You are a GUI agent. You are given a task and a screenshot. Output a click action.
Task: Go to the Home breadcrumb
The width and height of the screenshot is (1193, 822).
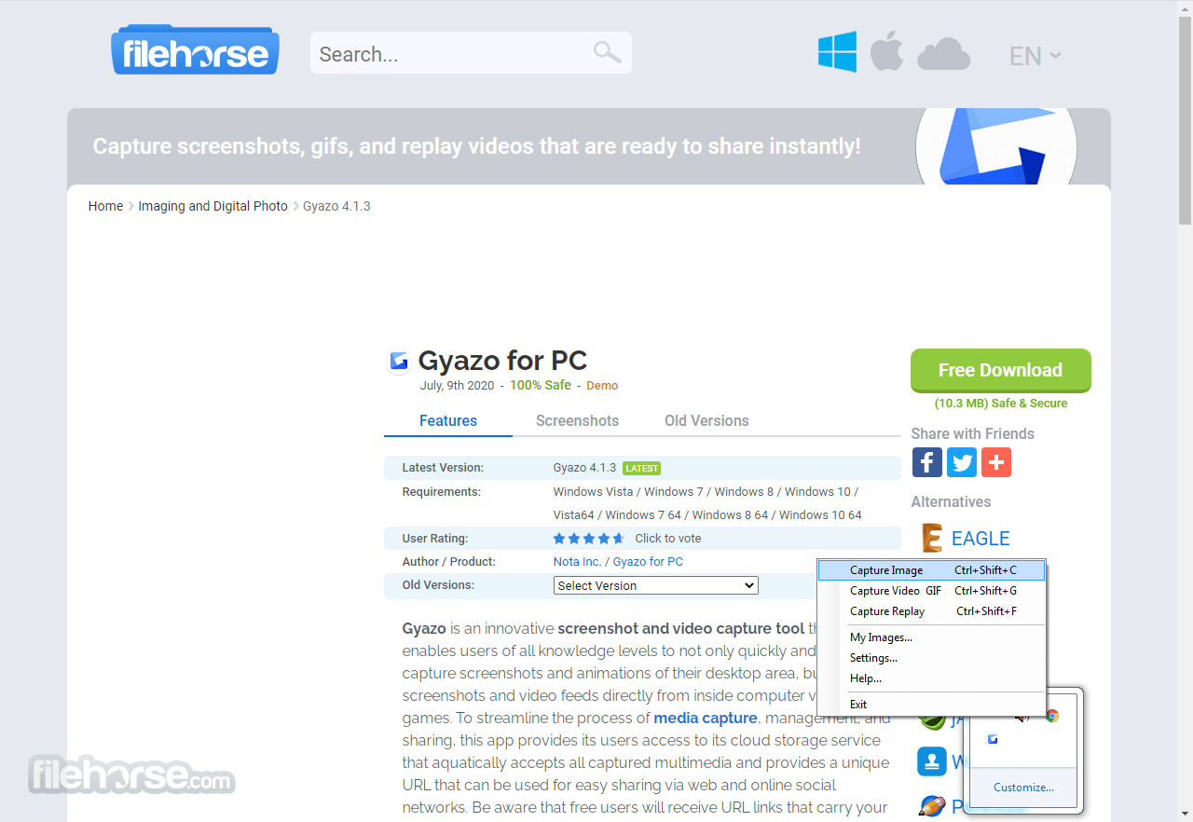[x=105, y=206]
